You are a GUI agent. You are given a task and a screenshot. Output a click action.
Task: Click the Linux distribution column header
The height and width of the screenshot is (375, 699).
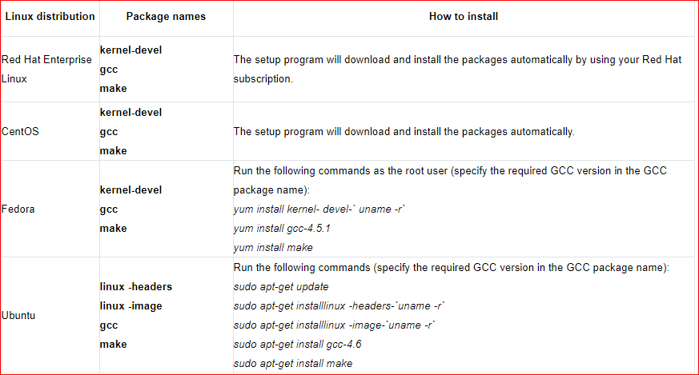point(50,17)
